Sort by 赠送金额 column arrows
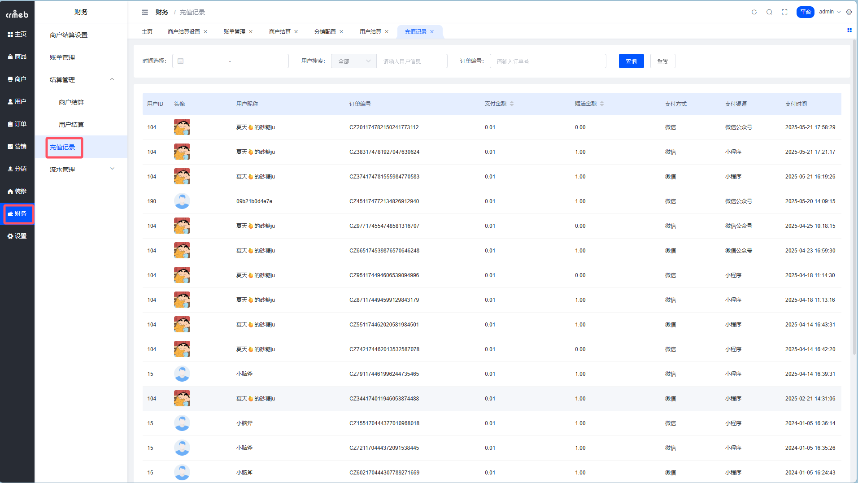The width and height of the screenshot is (858, 483). click(602, 104)
